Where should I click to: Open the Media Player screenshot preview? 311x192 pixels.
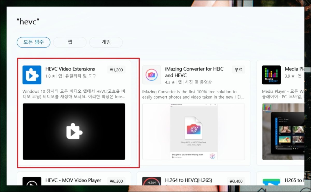[x=283, y=132]
